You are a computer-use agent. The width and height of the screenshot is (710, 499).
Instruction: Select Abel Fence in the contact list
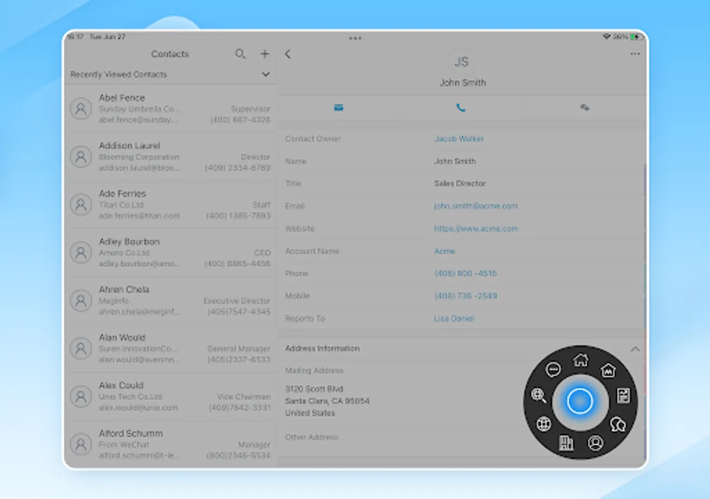[170, 109]
